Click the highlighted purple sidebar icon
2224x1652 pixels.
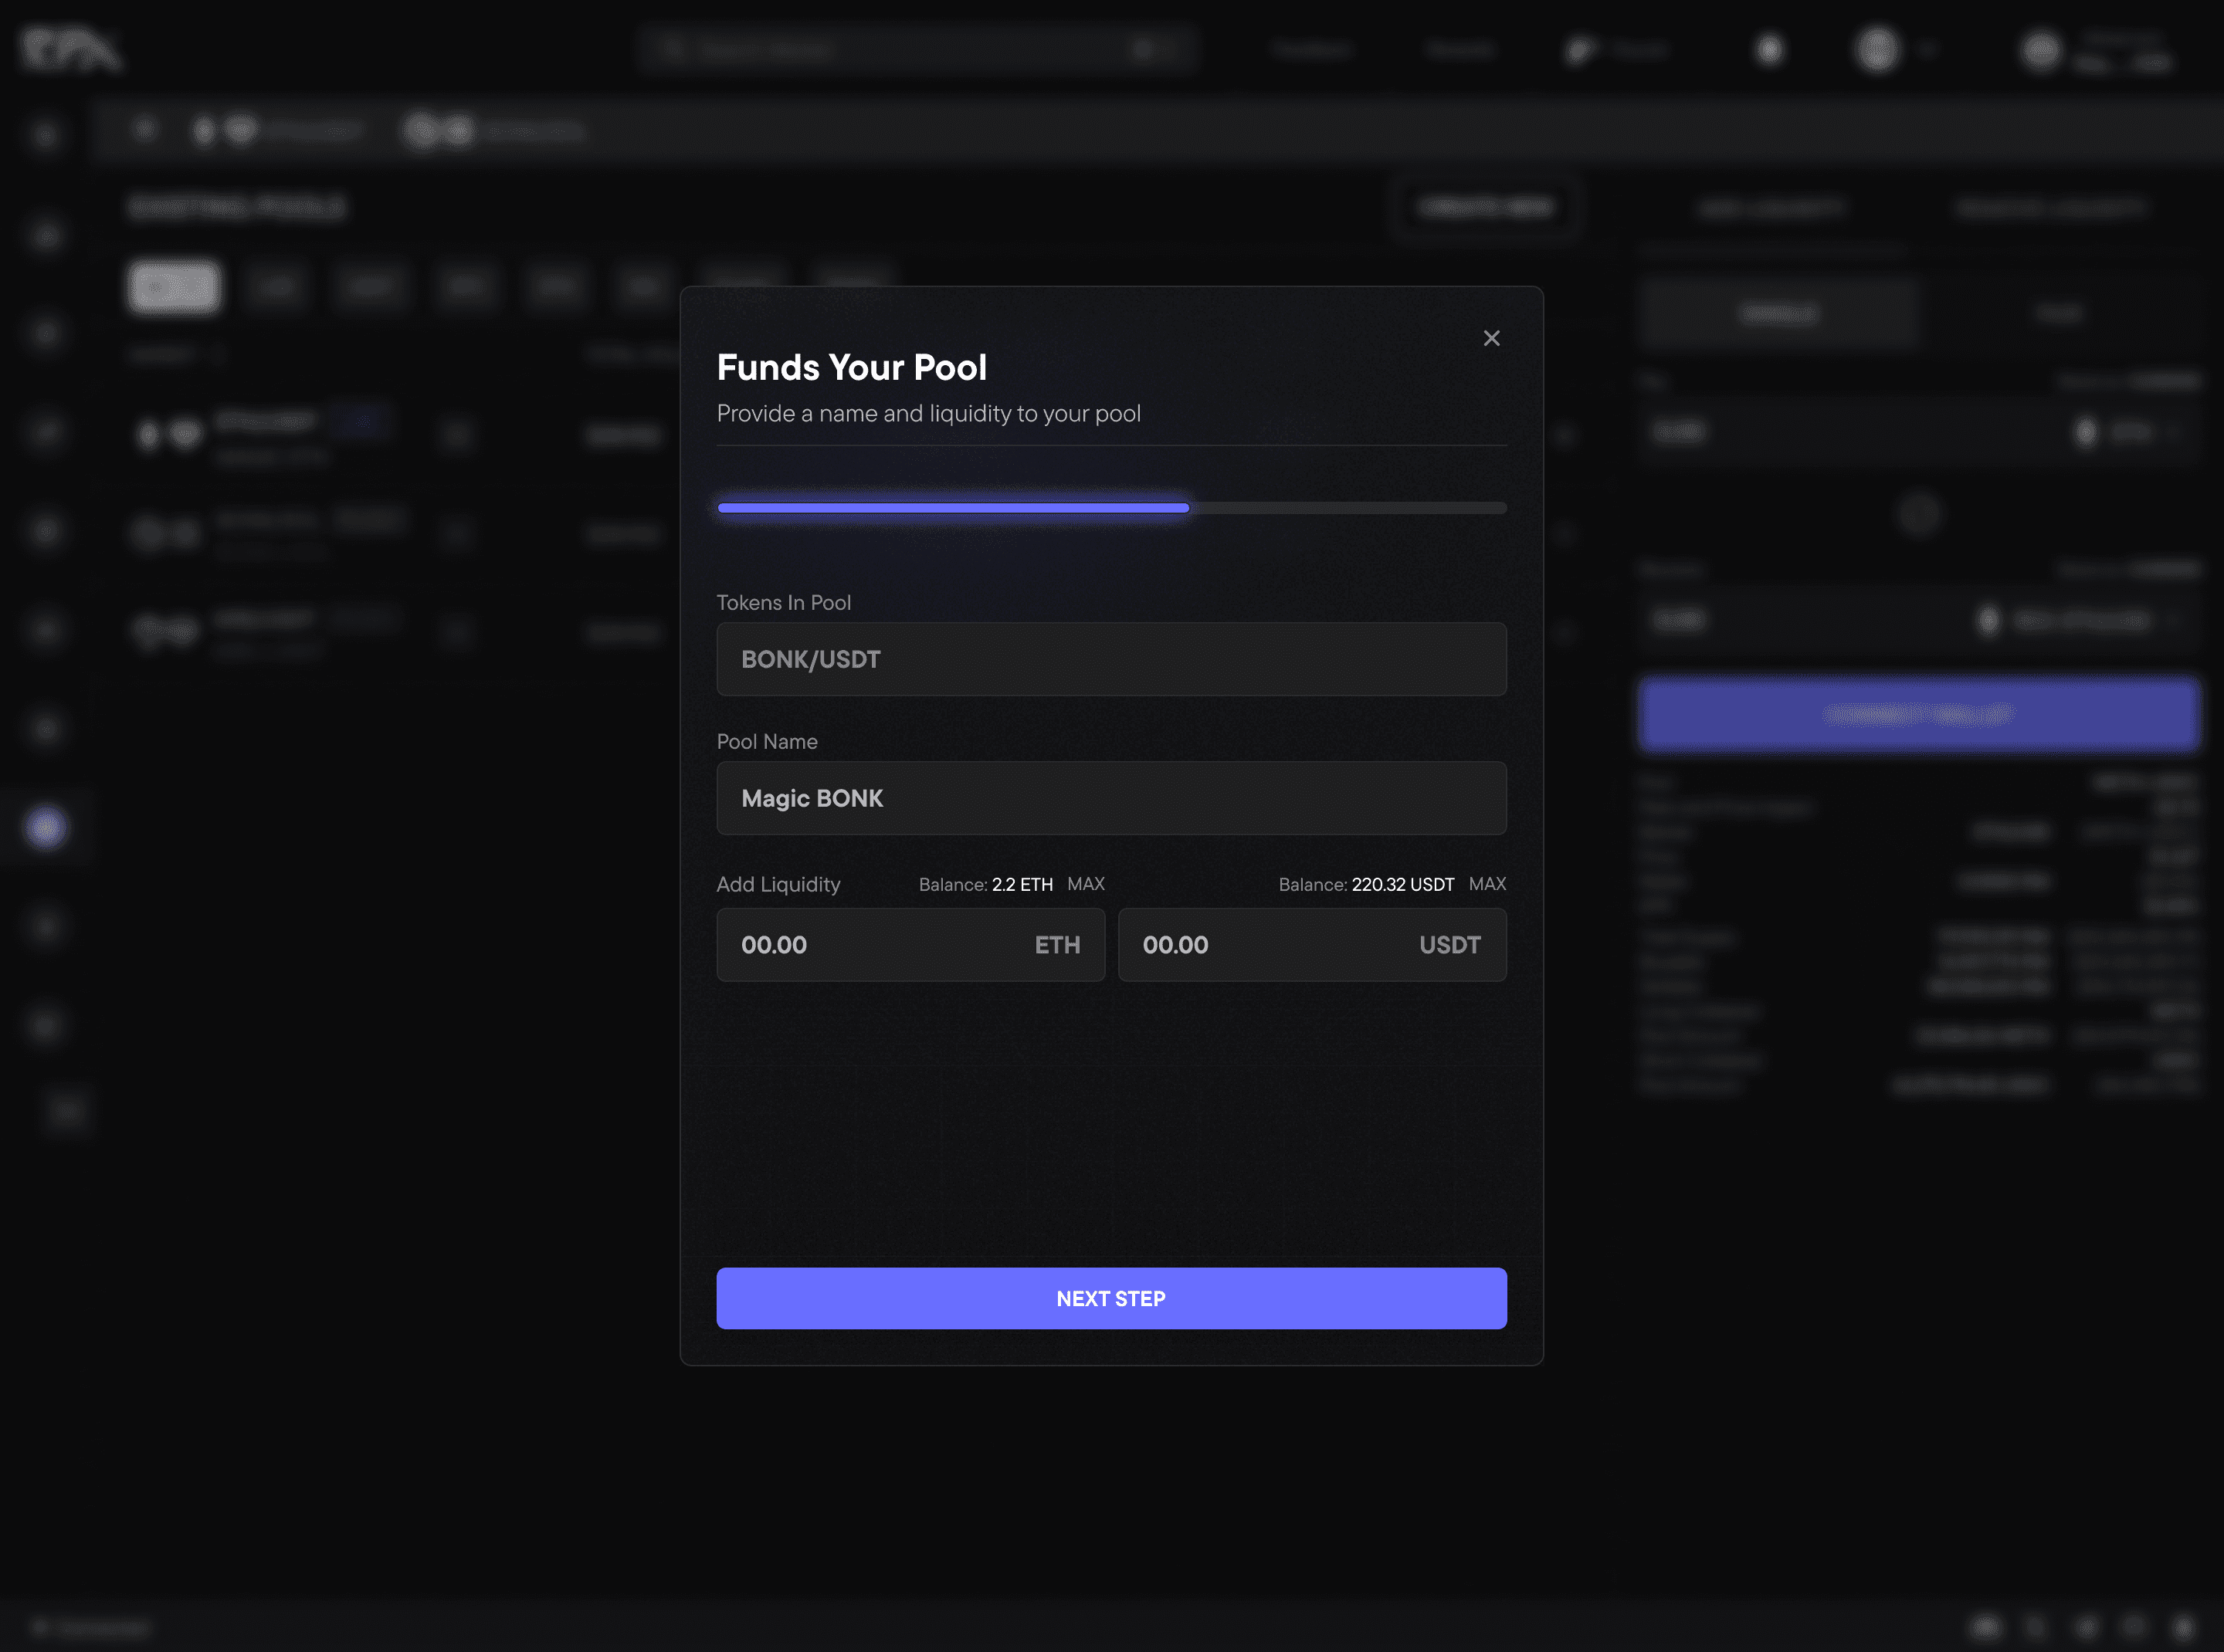point(46,828)
